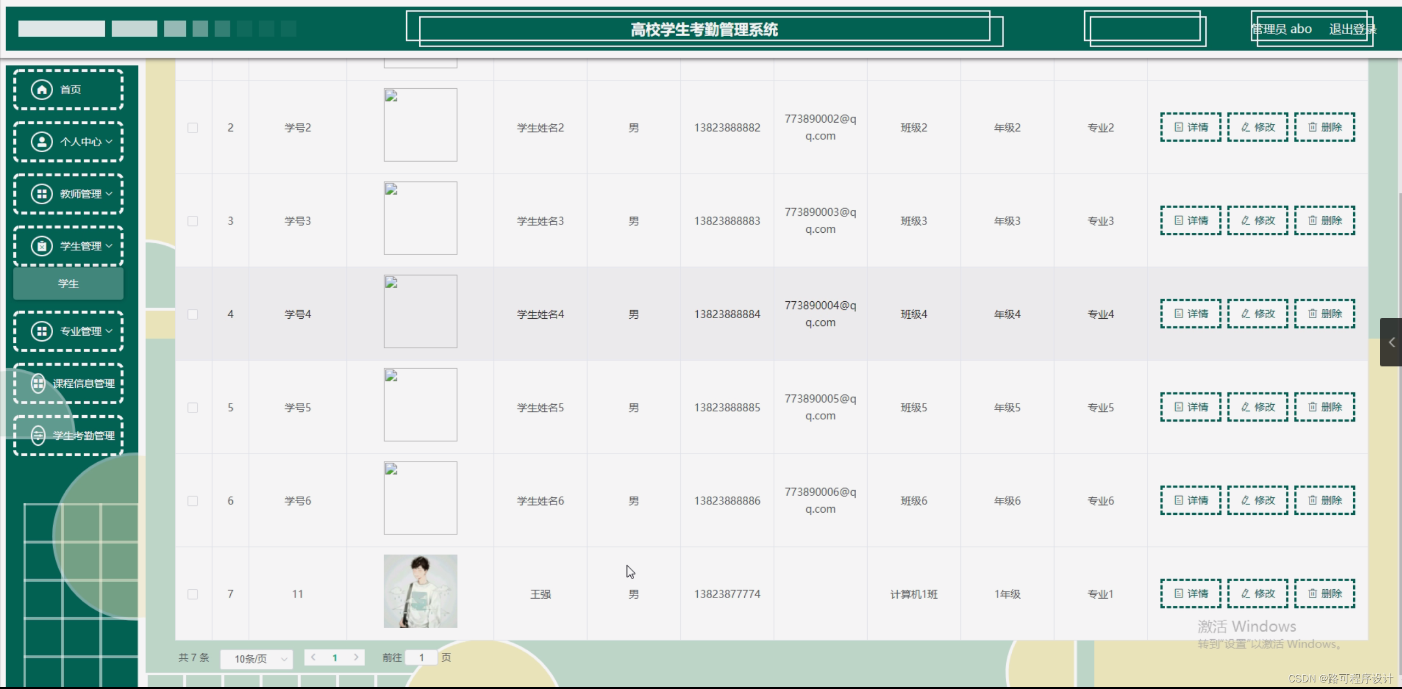Viewport: 1402px width, 689px height.
Task: Click the clipboard icon for 学生管理
Action: (x=42, y=246)
